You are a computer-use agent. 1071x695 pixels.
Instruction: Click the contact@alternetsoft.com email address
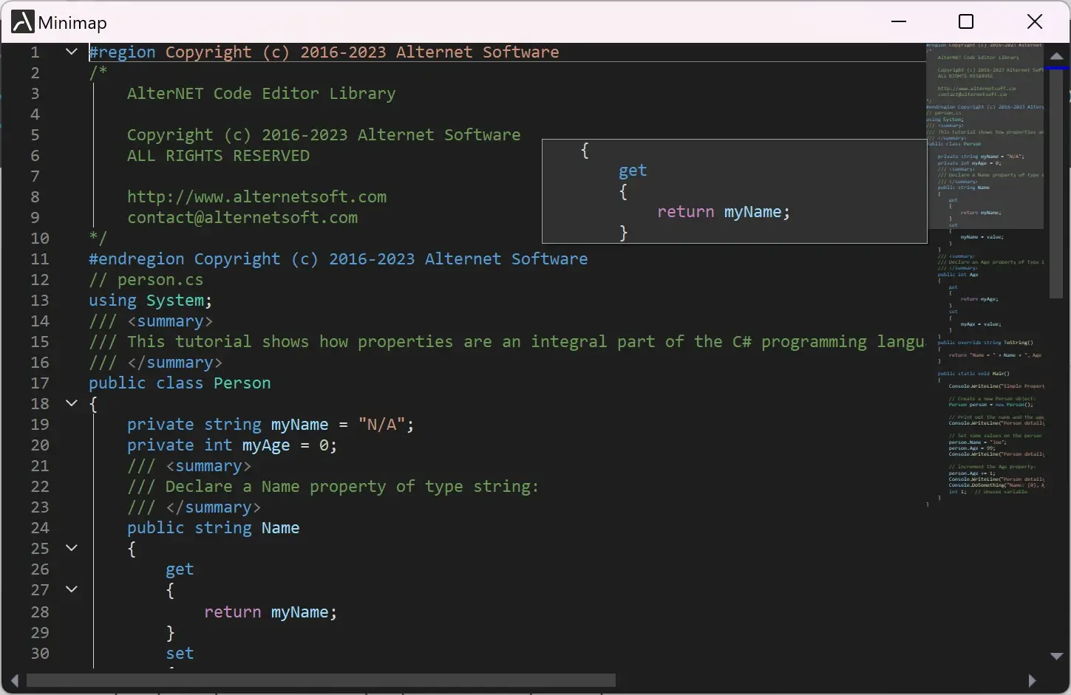pyautogui.click(x=242, y=218)
